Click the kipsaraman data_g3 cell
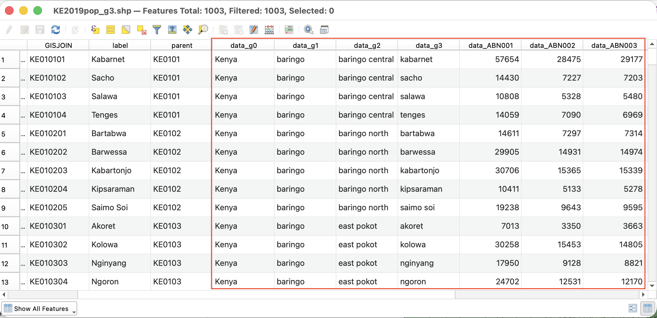The image size is (657, 318). click(x=429, y=189)
